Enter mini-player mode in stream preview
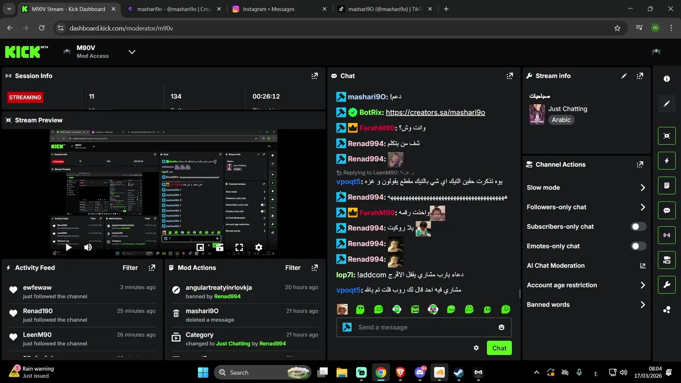This screenshot has width=681, height=383. (200, 247)
